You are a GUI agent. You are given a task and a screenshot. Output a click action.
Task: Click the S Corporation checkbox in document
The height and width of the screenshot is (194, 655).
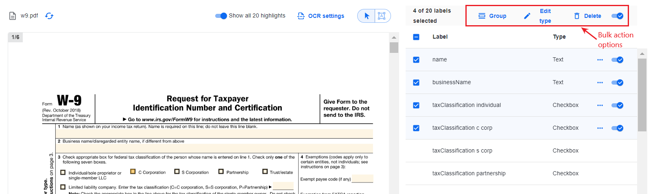(x=177, y=172)
